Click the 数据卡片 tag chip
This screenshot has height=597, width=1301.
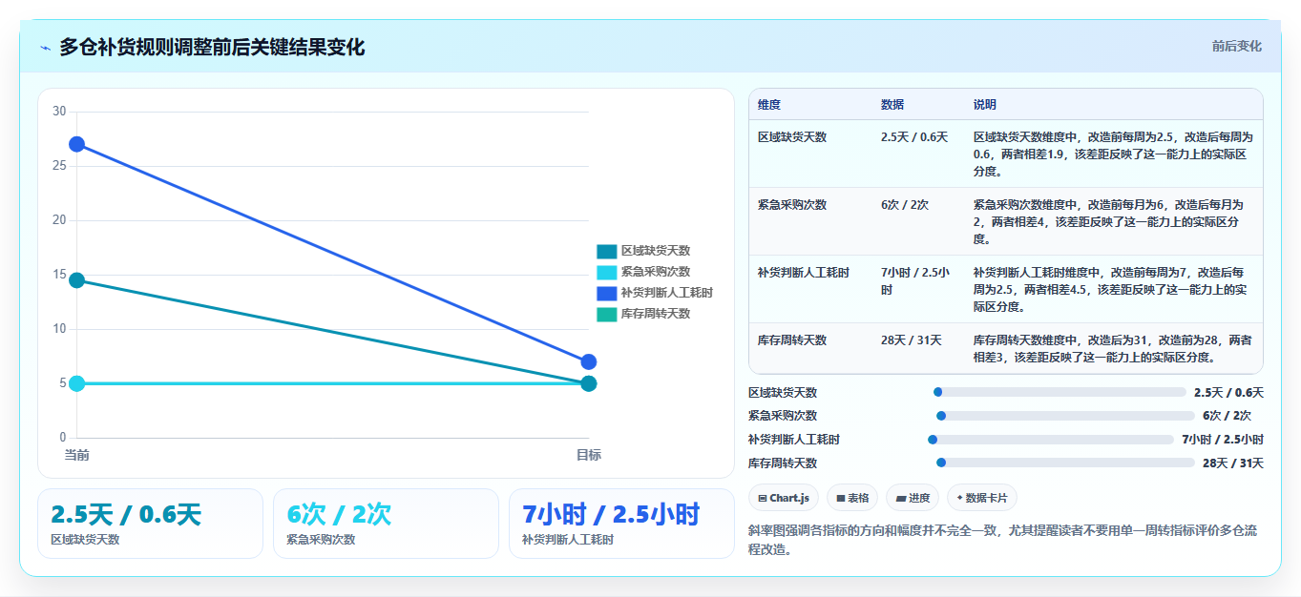coord(982,498)
